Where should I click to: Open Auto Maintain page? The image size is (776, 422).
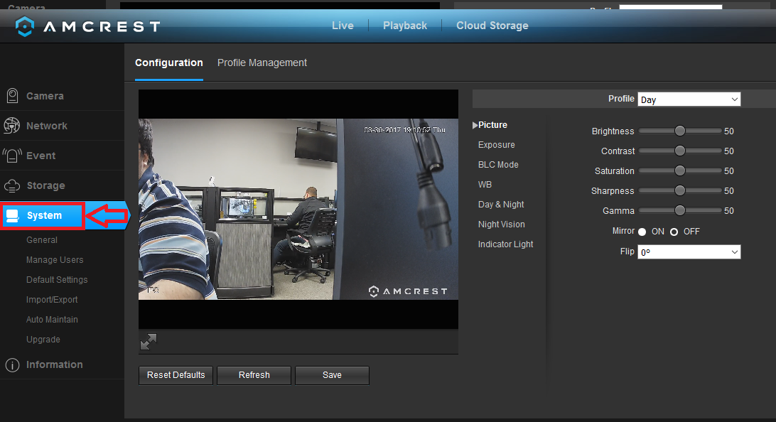click(x=52, y=320)
